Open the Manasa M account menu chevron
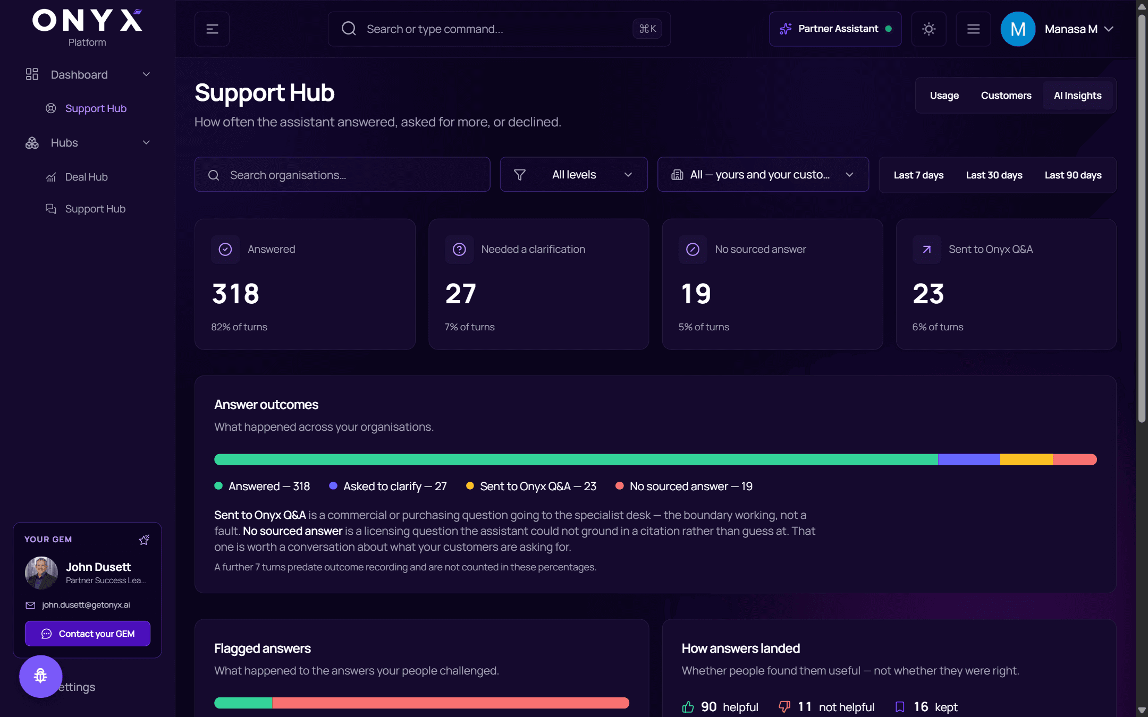 point(1109,29)
